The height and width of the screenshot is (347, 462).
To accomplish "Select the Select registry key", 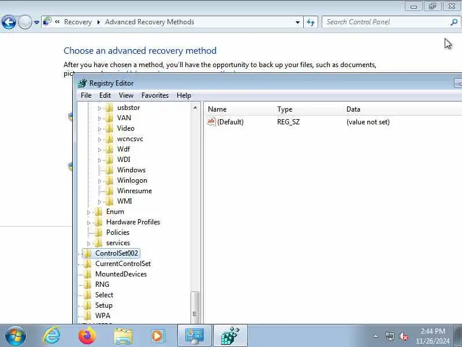I will tap(104, 295).
